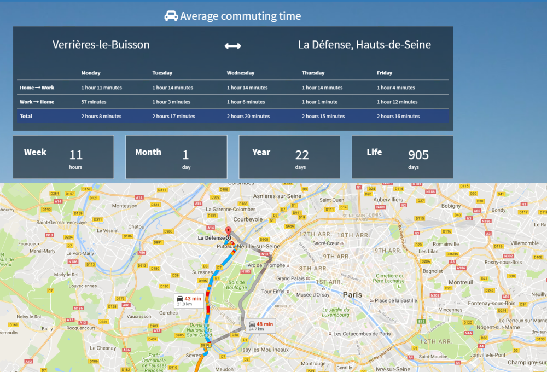The image size is (547, 372).
Task: Click the double-headed arrow between locations
Action: (232, 46)
